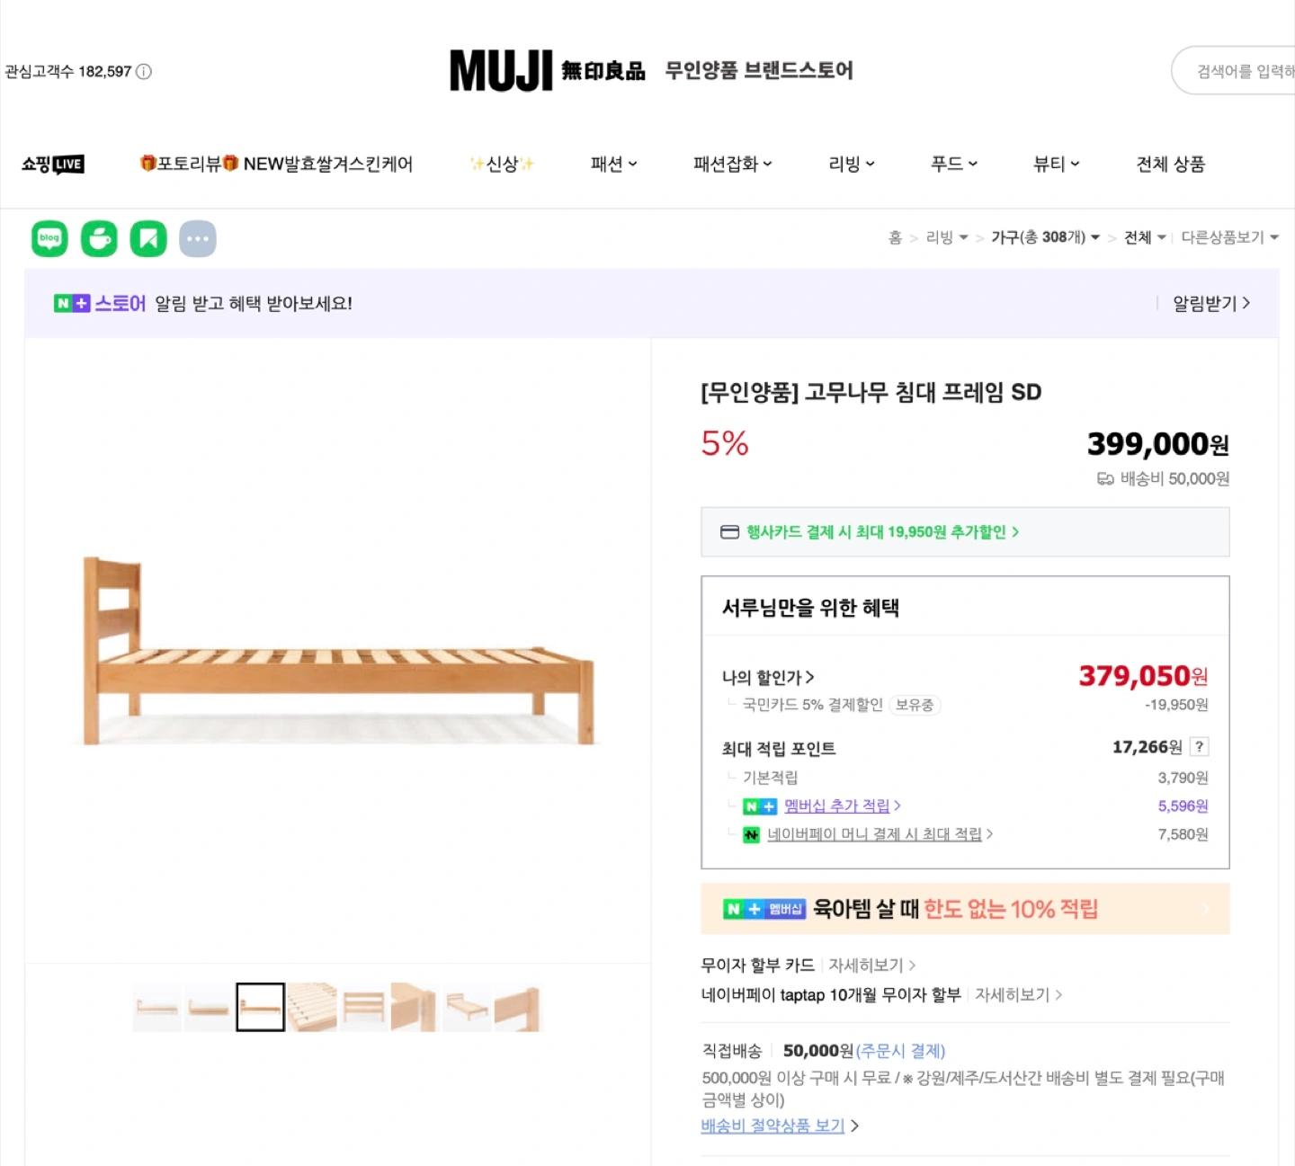Image resolution: width=1295 pixels, height=1166 pixels.
Task: Click the 알림받기 button
Action: pyautogui.click(x=1210, y=304)
